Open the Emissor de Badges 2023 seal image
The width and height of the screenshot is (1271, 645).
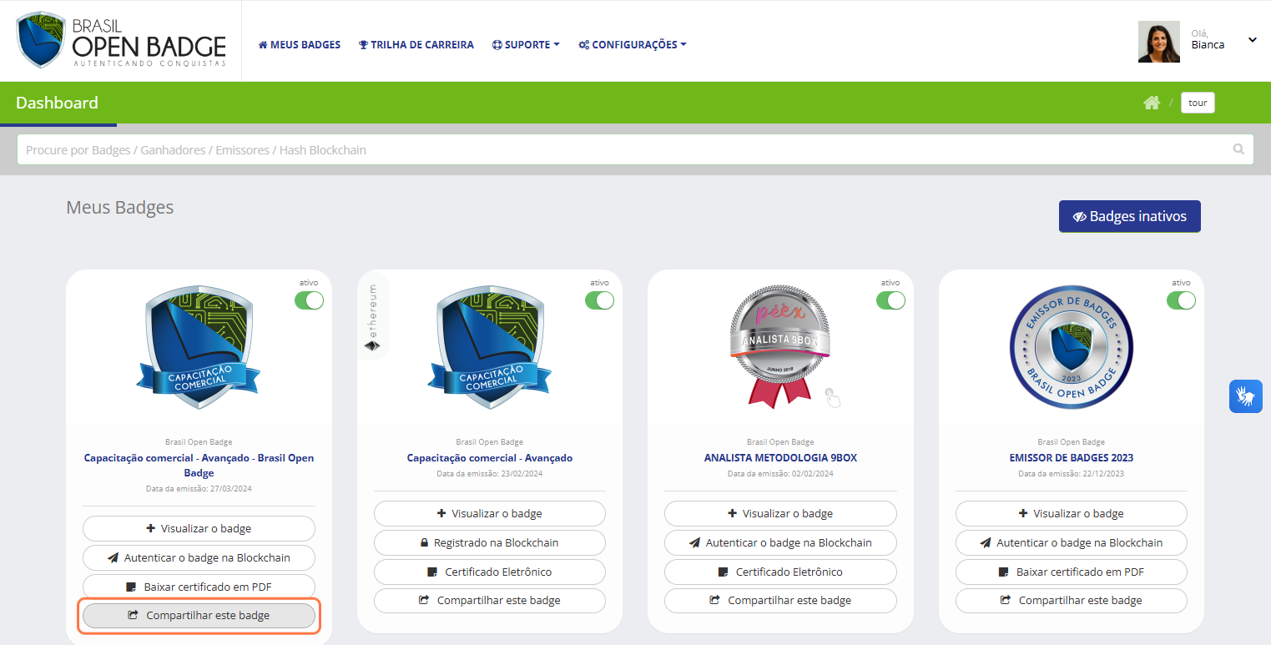pos(1071,348)
